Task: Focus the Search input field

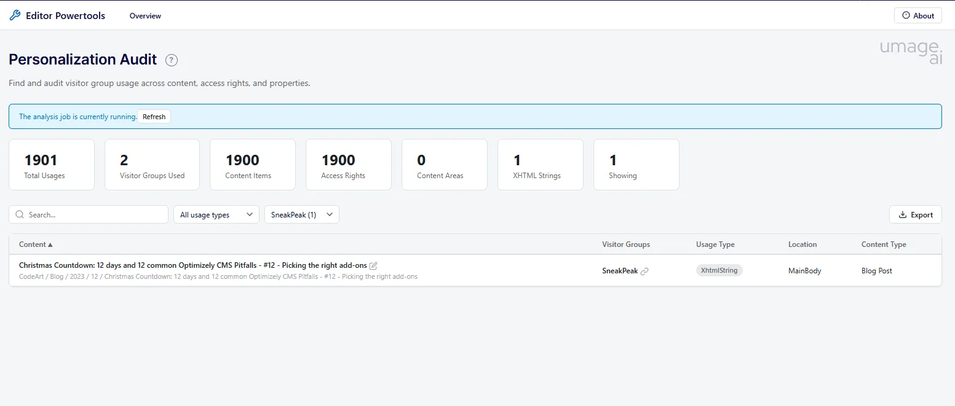Action: [89, 214]
